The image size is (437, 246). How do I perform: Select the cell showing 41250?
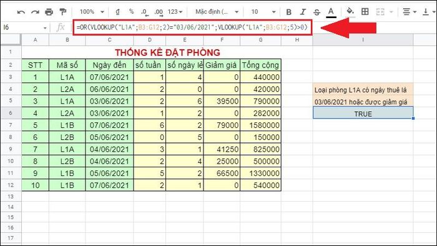click(x=222, y=149)
